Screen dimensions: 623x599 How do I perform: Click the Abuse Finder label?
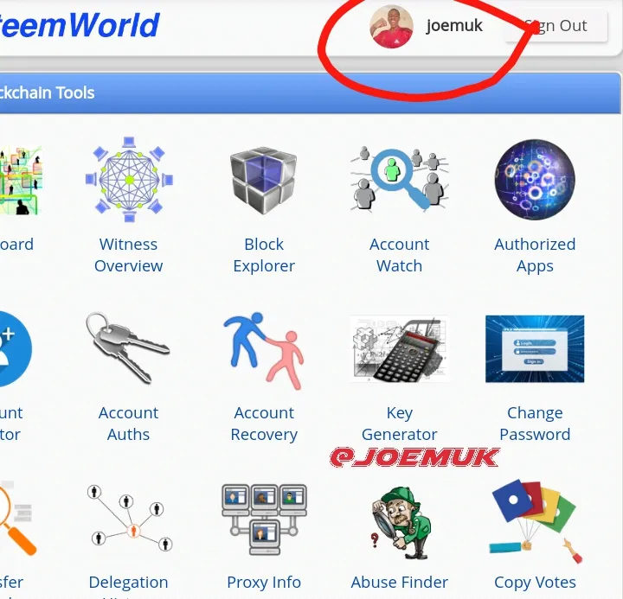(x=399, y=582)
